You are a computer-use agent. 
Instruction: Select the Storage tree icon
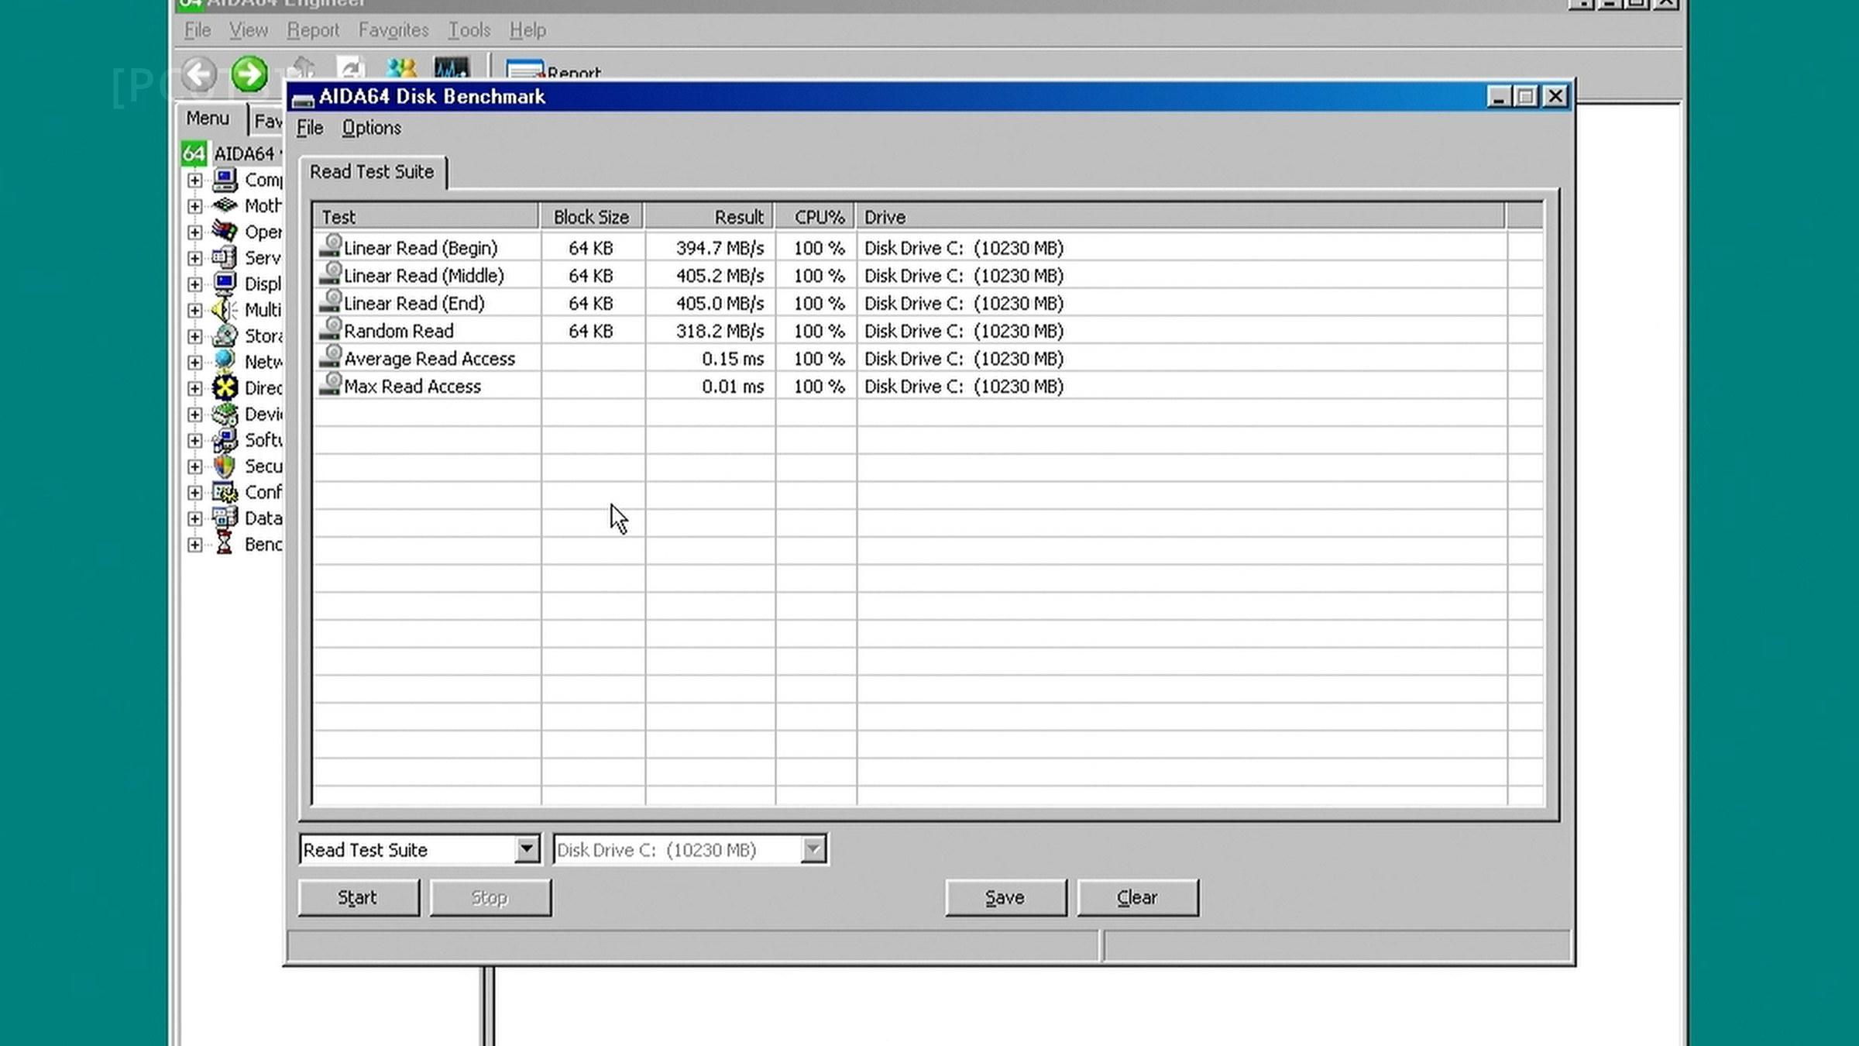click(225, 335)
